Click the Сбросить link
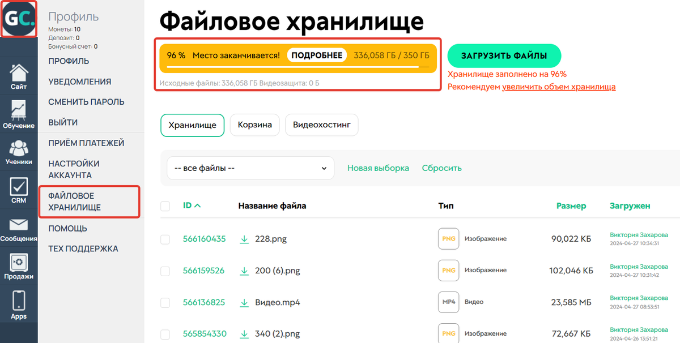 coord(442,168)
